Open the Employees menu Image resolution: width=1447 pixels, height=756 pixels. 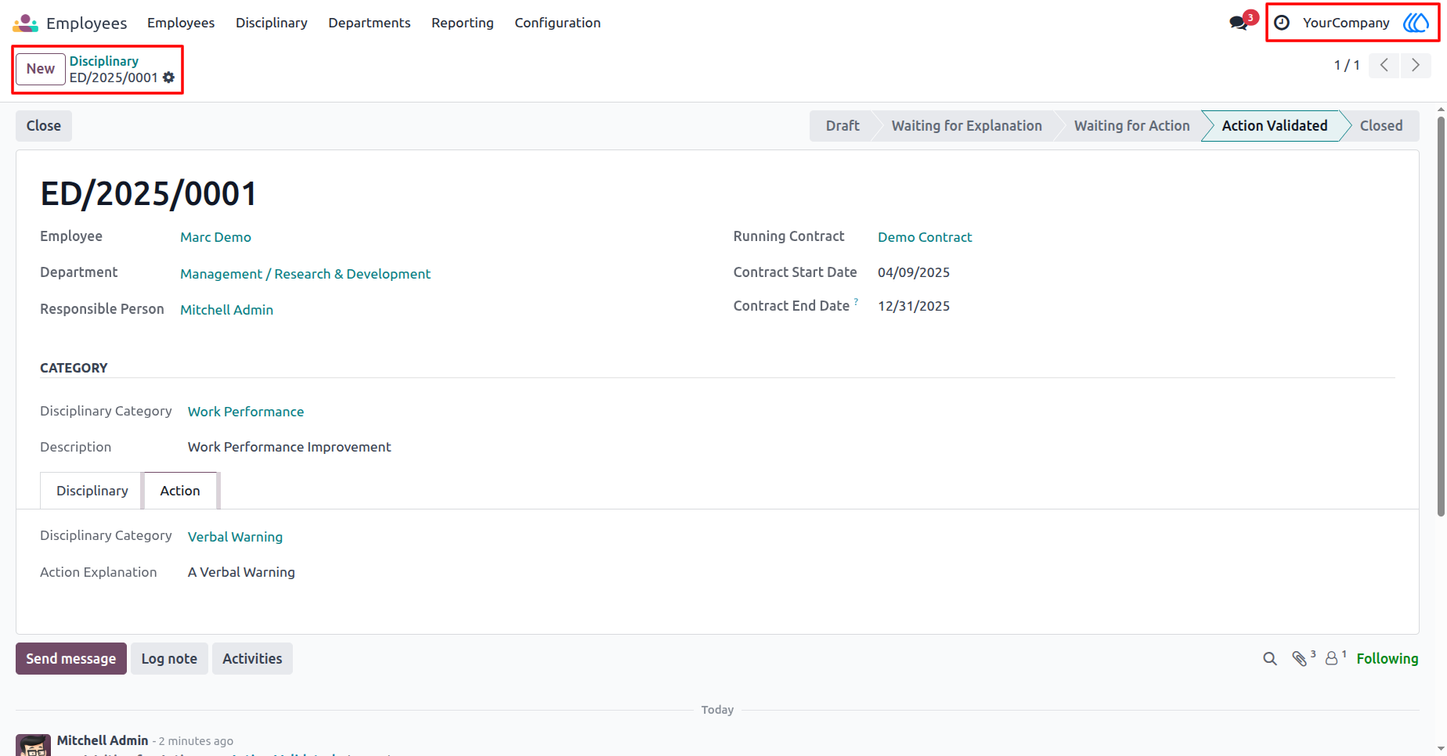[x=181, y=23]
